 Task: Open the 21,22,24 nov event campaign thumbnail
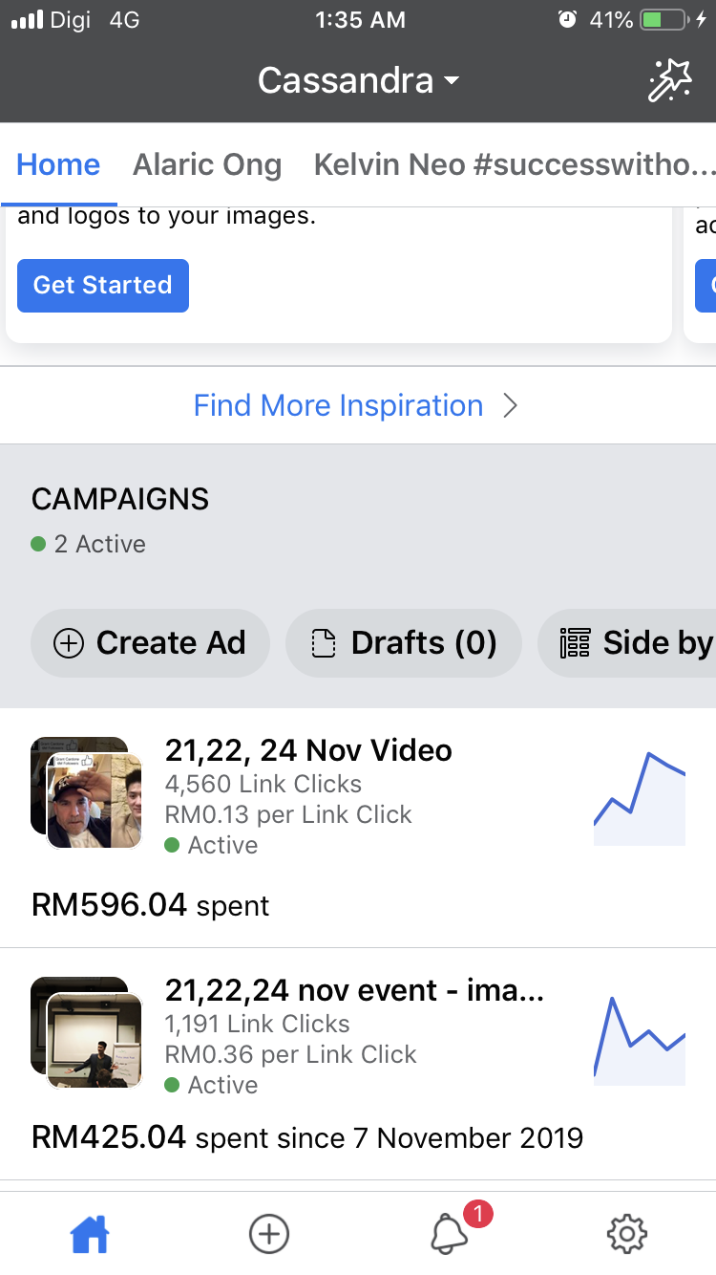pos(87,1033)
